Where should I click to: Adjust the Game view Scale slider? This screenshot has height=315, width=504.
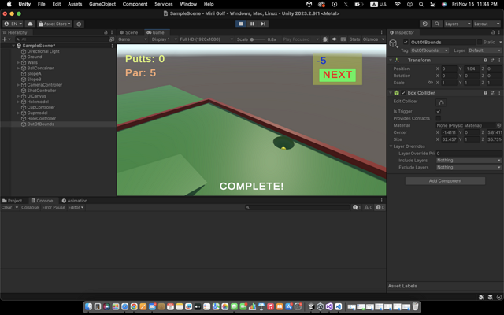[258, 39]
